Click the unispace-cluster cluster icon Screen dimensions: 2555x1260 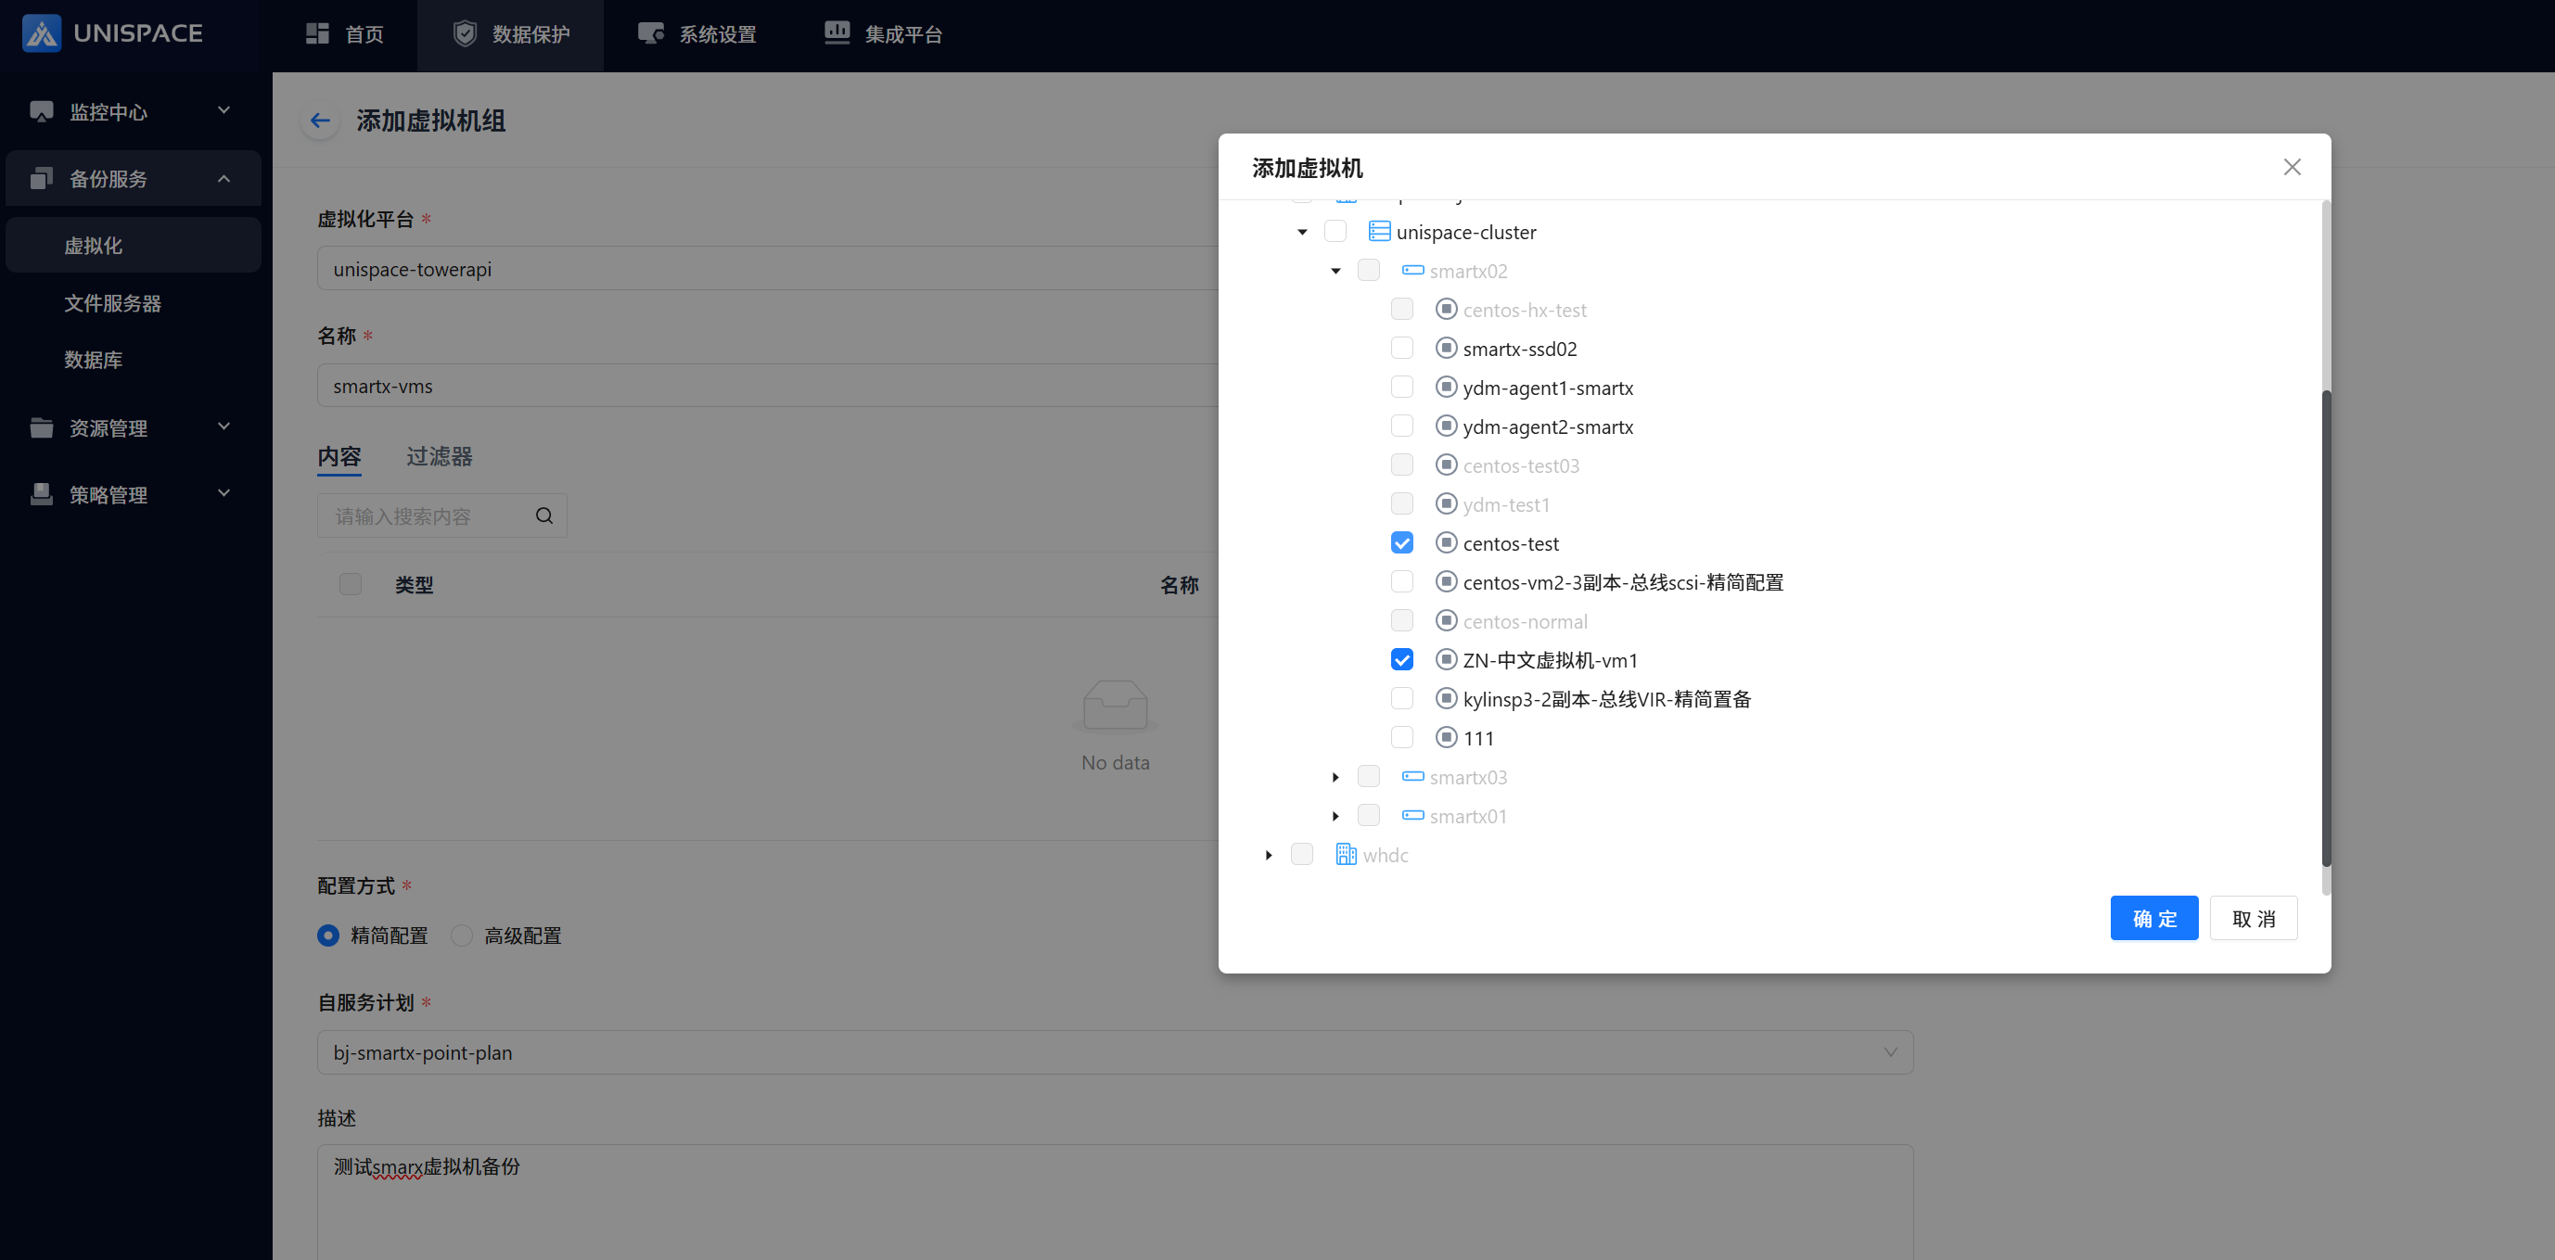[x=1379, y=232]
